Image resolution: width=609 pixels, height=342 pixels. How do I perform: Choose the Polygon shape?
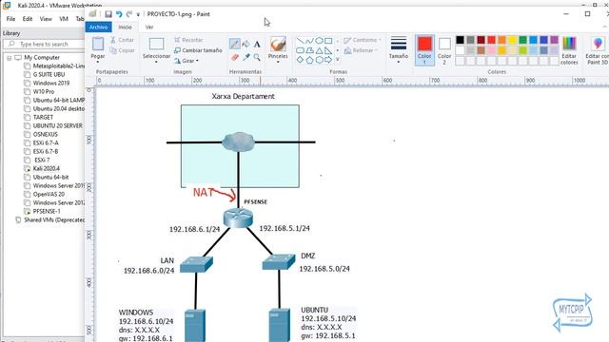(309, 50)
